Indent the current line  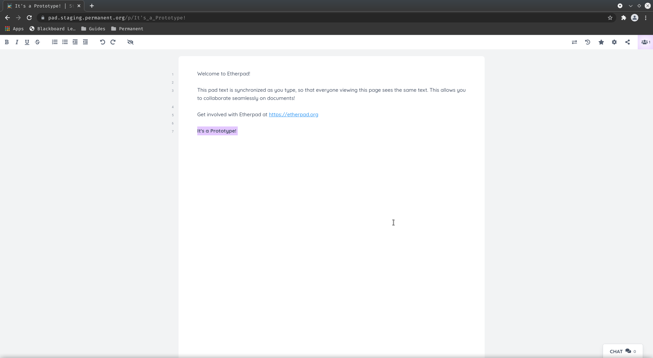[75, 42]
